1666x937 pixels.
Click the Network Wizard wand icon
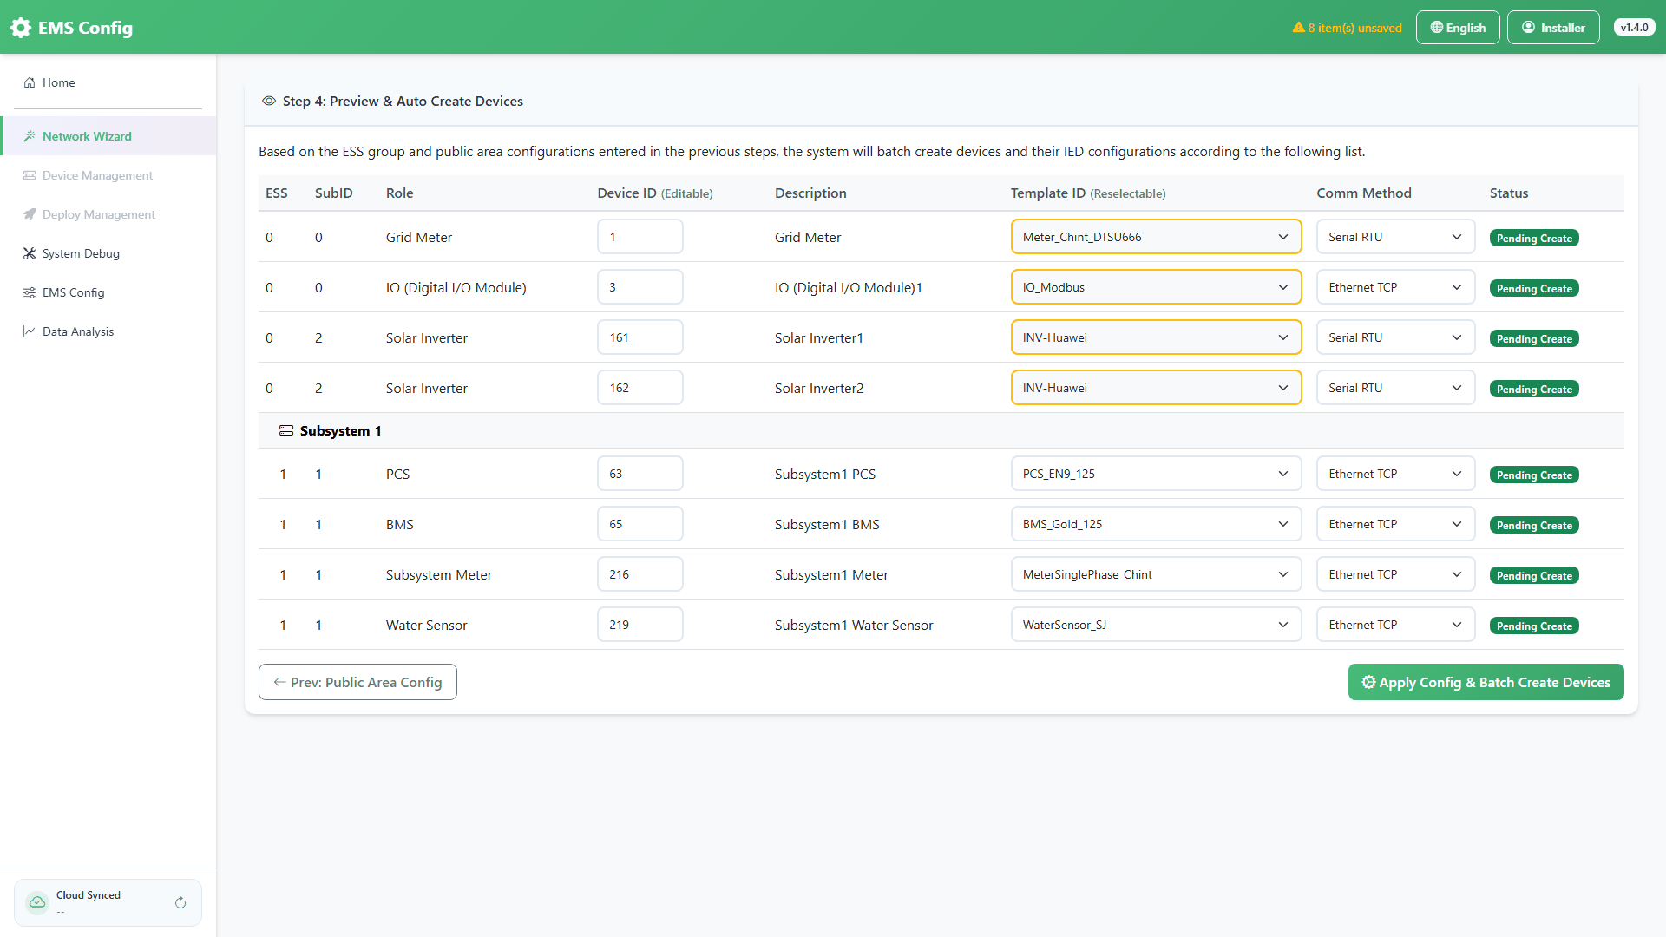click(x=30, y=136)
